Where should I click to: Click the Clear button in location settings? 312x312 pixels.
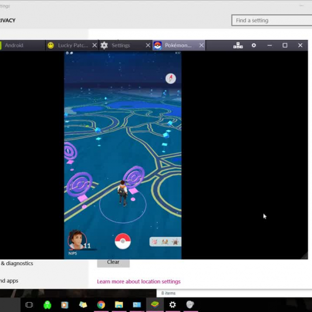(114, 263)
